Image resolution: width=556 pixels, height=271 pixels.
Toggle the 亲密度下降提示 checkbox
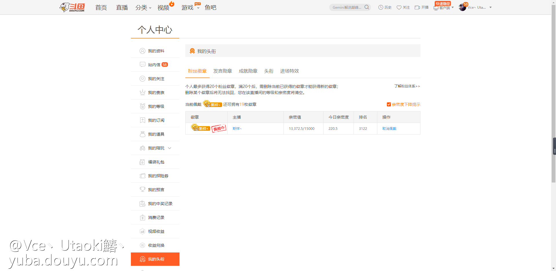coord(389,104)
